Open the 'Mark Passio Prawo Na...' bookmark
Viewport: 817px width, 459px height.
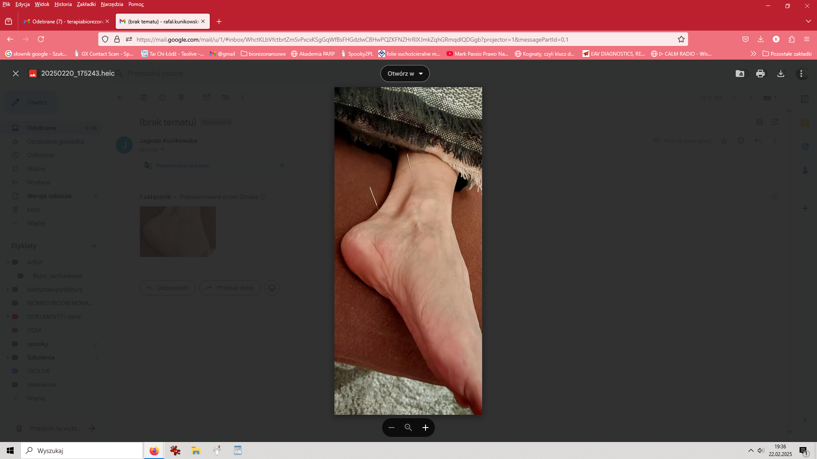pos(477,54)
